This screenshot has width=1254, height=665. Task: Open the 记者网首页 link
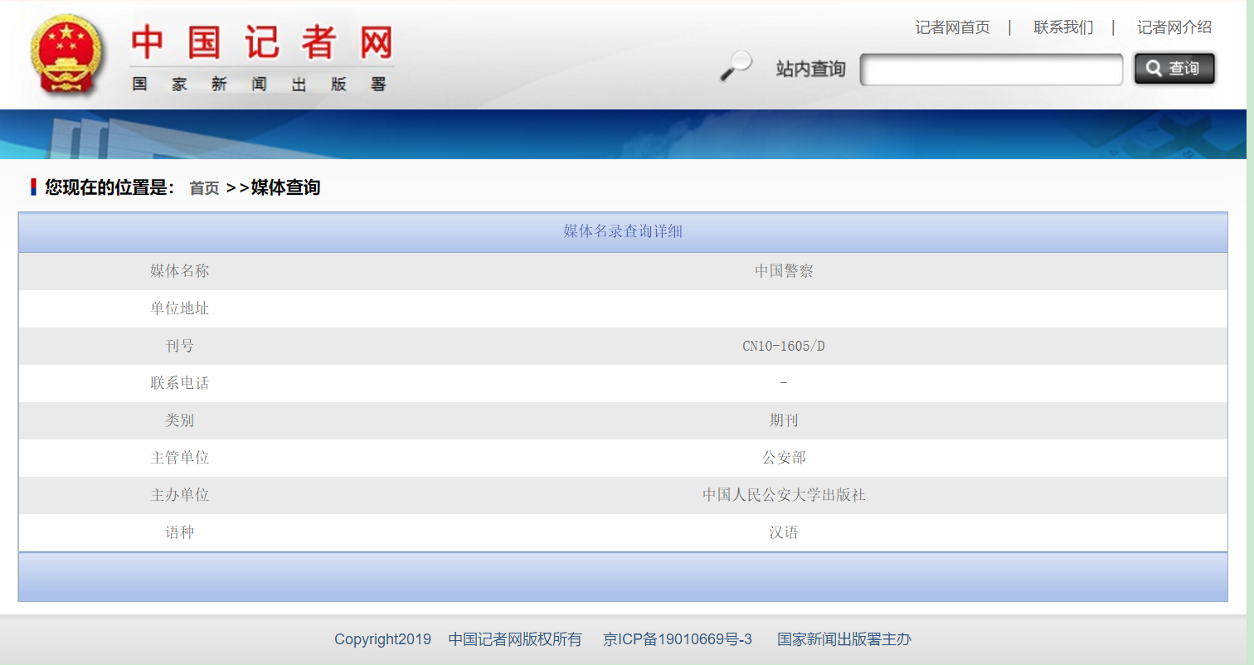tap(952, 27)
